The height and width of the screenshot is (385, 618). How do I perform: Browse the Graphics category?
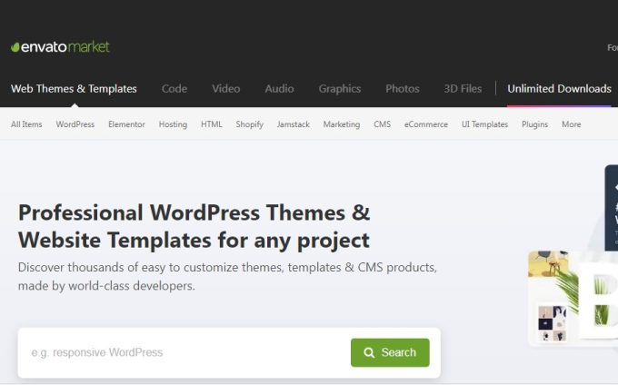(340, 89)
